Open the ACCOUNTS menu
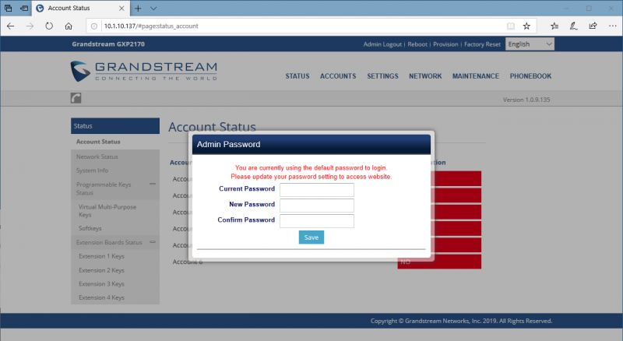 (338, 76)
